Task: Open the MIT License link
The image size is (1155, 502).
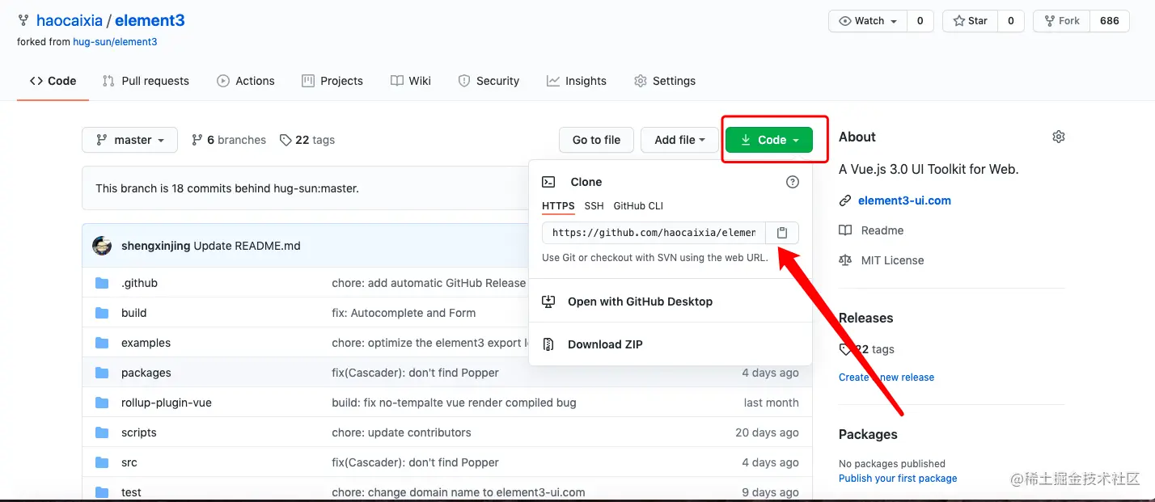Action: [x=892, y=260]
